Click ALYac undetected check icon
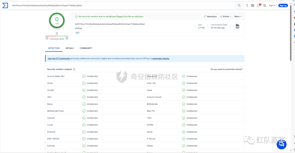This screenshot has height=153, width=295. [84, 83]
